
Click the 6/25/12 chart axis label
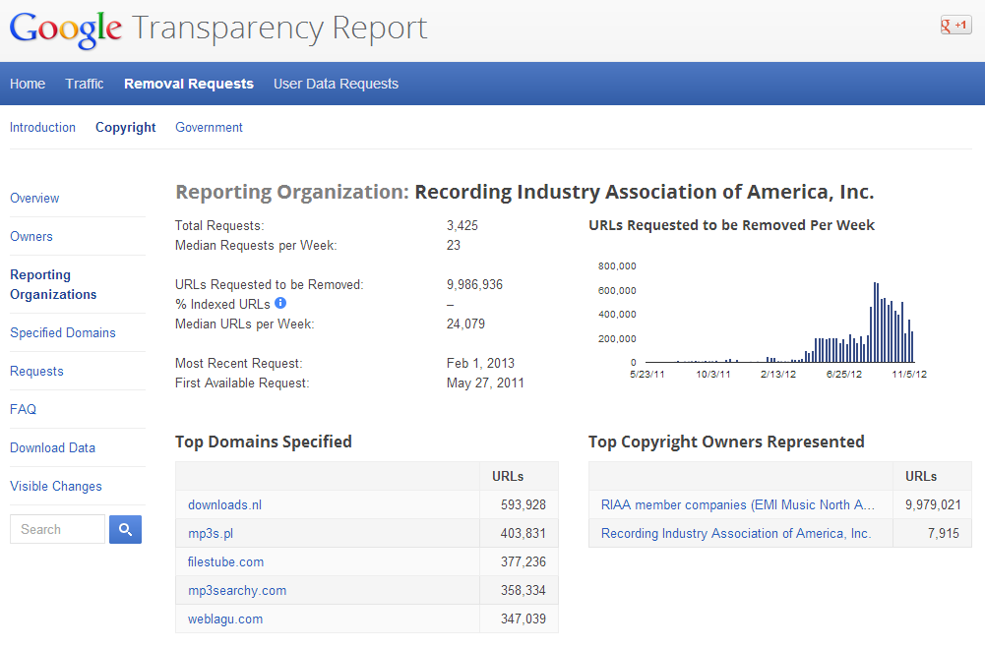tap(843, 375)
